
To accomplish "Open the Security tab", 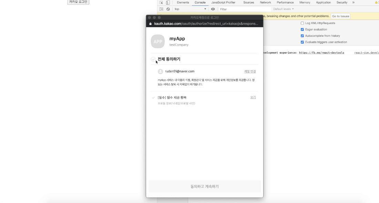I will tap(342, 2).
